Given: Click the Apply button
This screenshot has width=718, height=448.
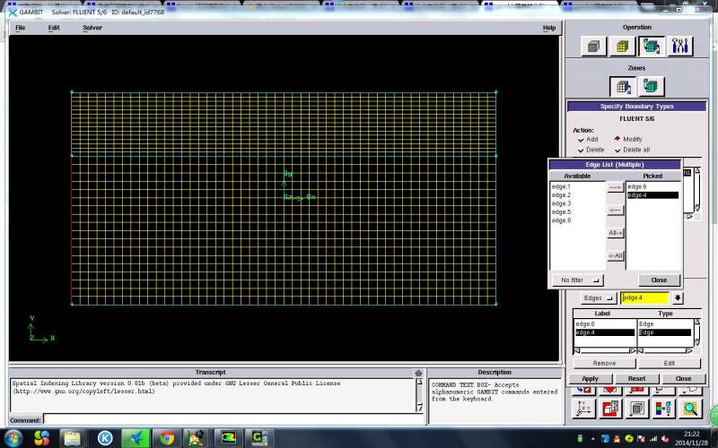Looking at the screenshot, I should [x=590, y=378].
